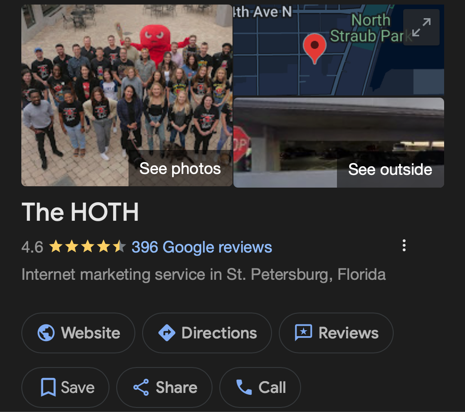
Task: Click the phone Call icon
Action: coord(244,387)
